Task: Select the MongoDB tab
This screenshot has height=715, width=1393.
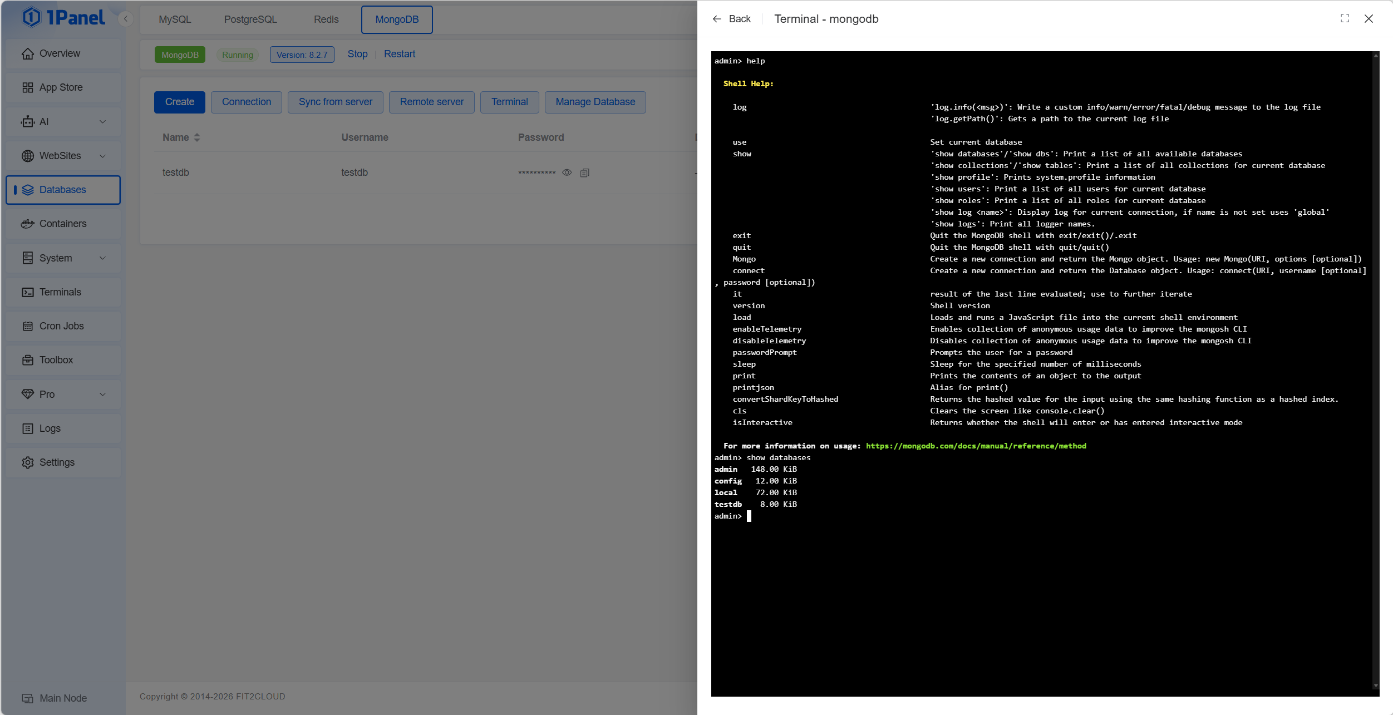Action: pyautogui.click(x=397, y=19)
